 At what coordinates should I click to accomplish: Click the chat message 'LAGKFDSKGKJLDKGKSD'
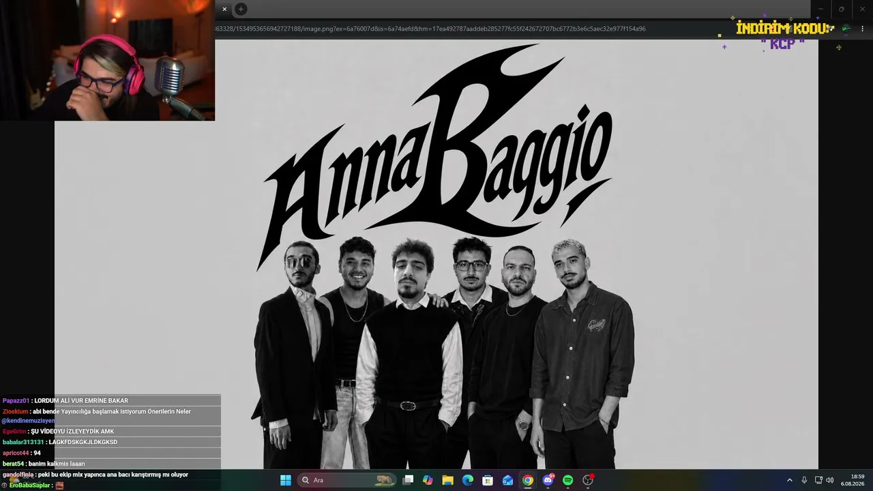coord(83,443)
